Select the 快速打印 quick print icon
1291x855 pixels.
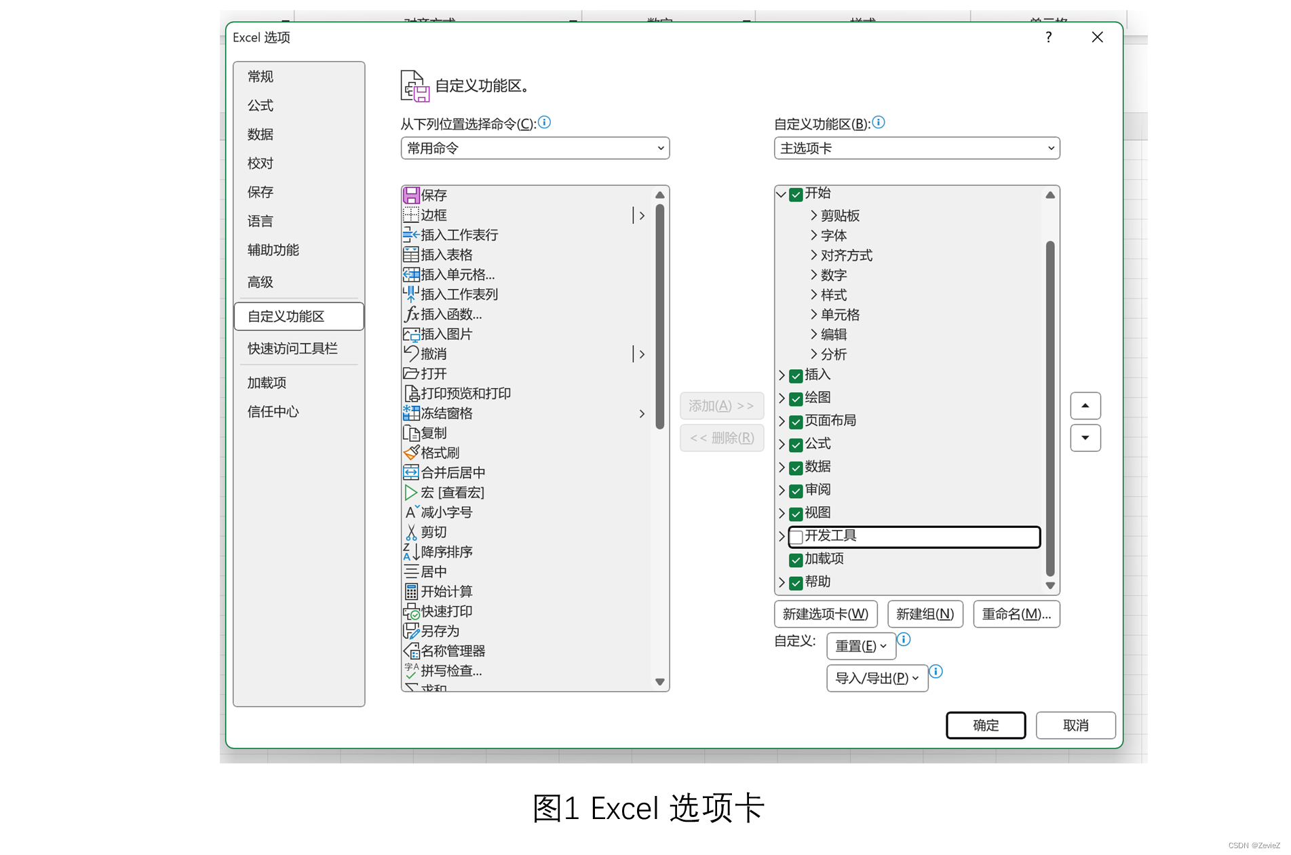click(411, 611)
